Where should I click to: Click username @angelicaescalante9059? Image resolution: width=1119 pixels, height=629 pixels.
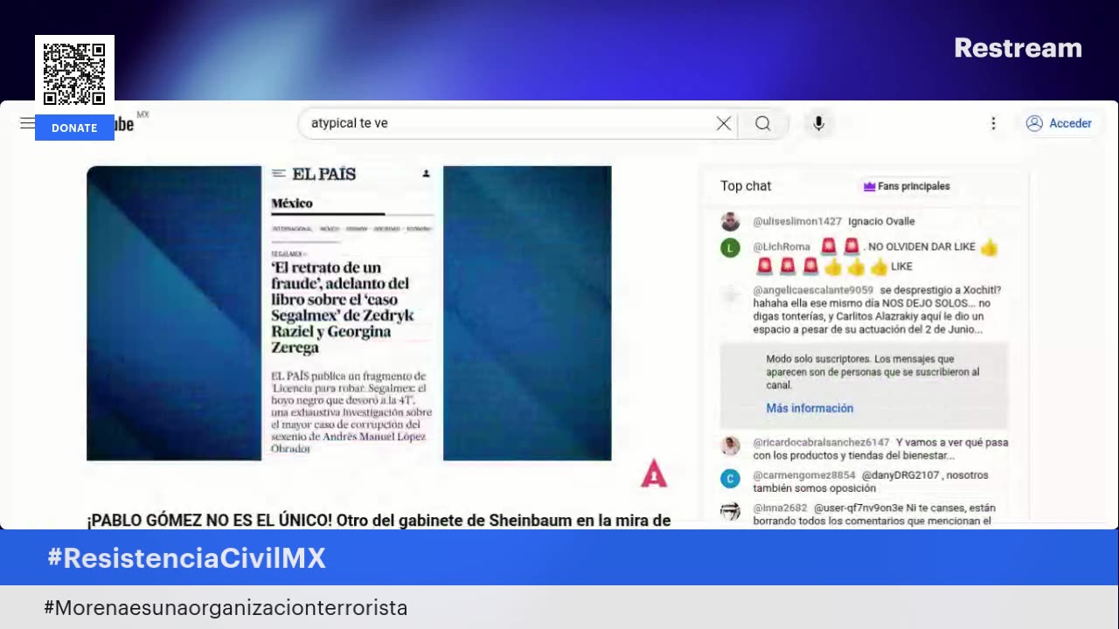tap(813, 290)
